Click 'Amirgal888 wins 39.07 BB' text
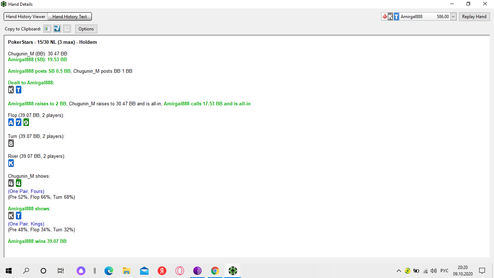Screen dimensions: 494x278 (37, 241)
